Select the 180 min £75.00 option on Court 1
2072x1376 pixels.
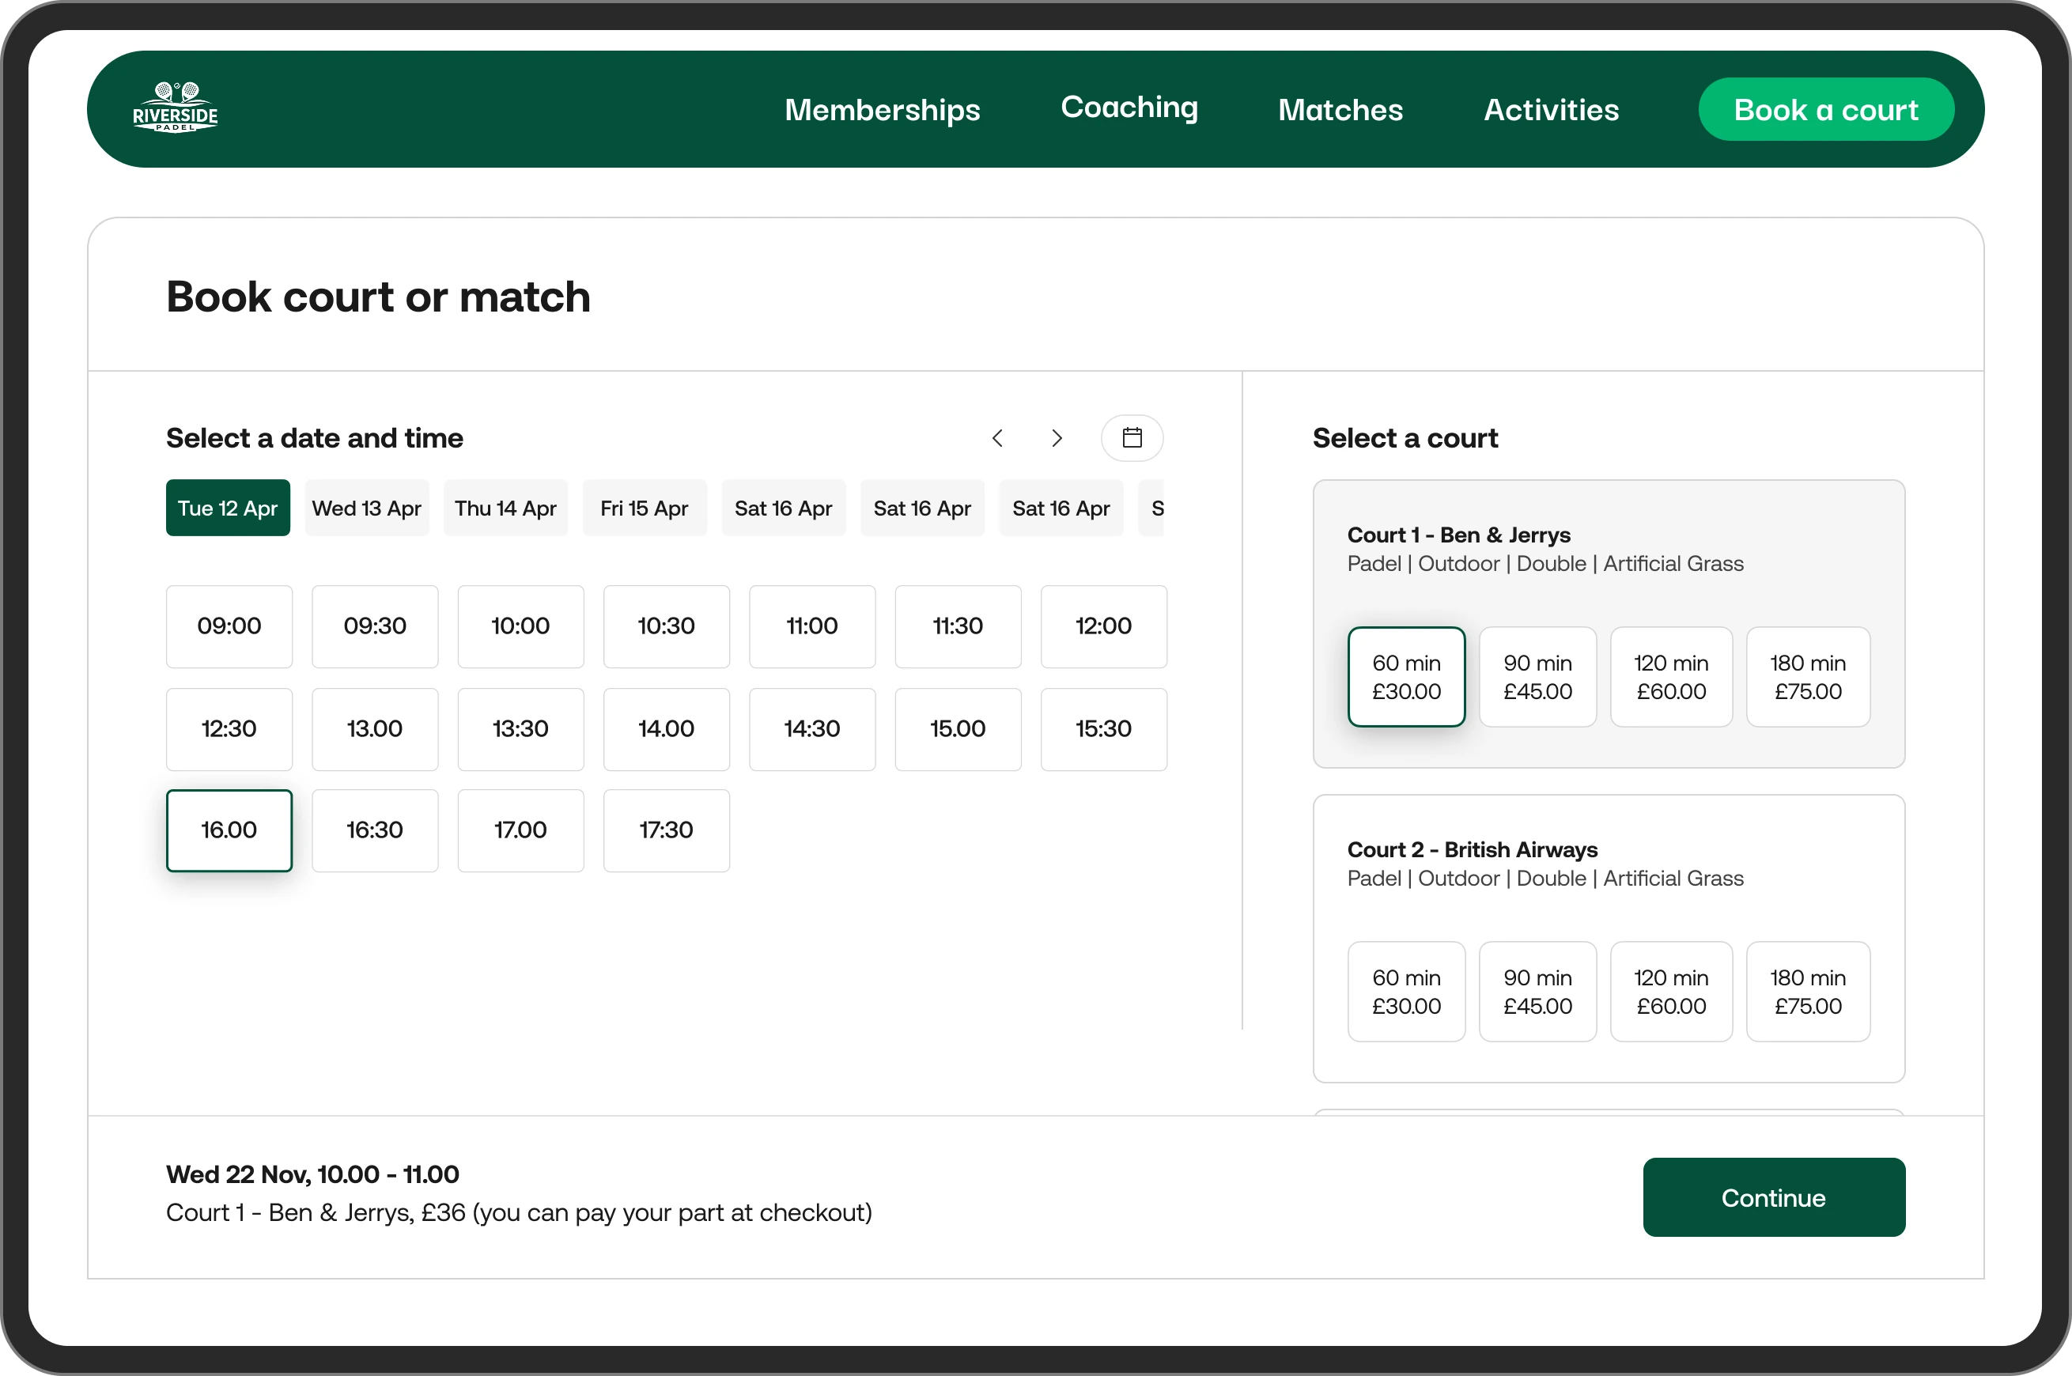[1808, 677]
